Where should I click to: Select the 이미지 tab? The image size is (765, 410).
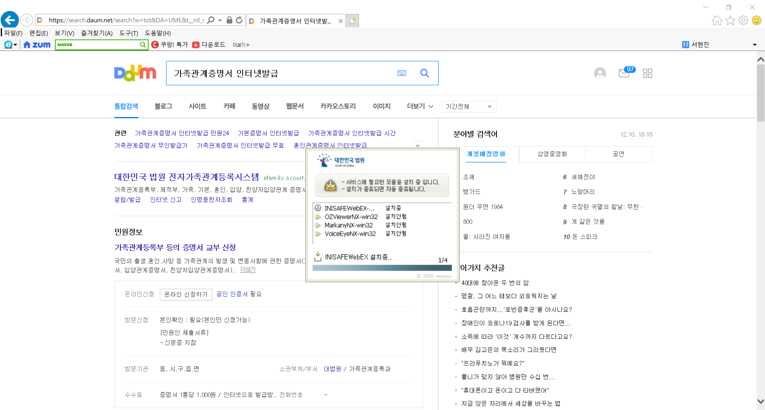pyautogui.click(x=381, y=106)
